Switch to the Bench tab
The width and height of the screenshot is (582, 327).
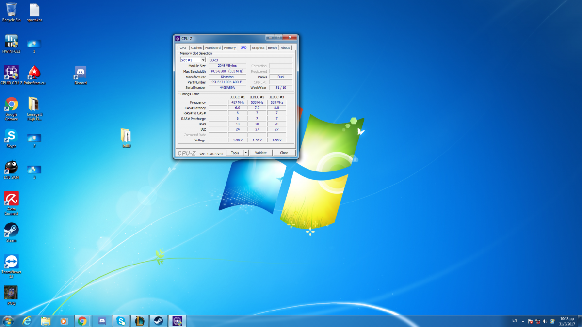(273, 48)
